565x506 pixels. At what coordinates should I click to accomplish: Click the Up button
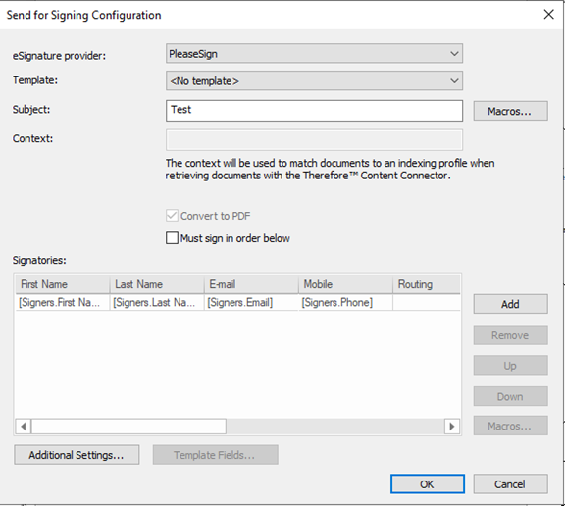click(510, 366)
